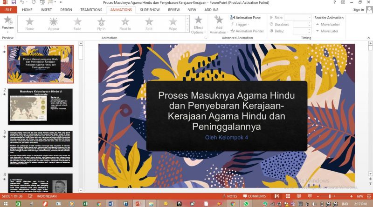
Task: Select slide 2 thumbnail Masuknya Kebudayaan Hindu
Action: tap(41, 107)
